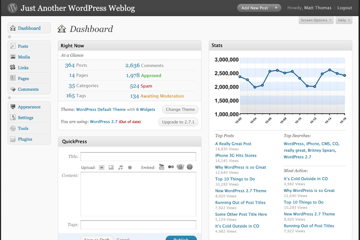360x240 pixels.
Task: Open the Add New Post dropdown arrow
Action: coord(276,8)
